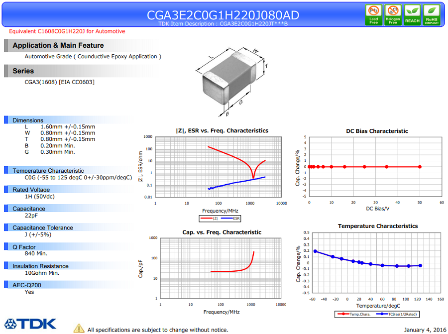
Task: Select the AEC-Q200 heading
Action: pos(26,285)
